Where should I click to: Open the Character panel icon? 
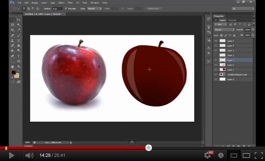209,48
